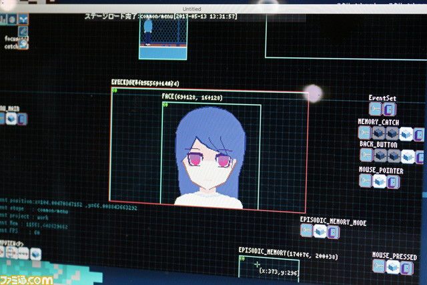Select the cube icon in the MAIN group at left

point(11,119)
